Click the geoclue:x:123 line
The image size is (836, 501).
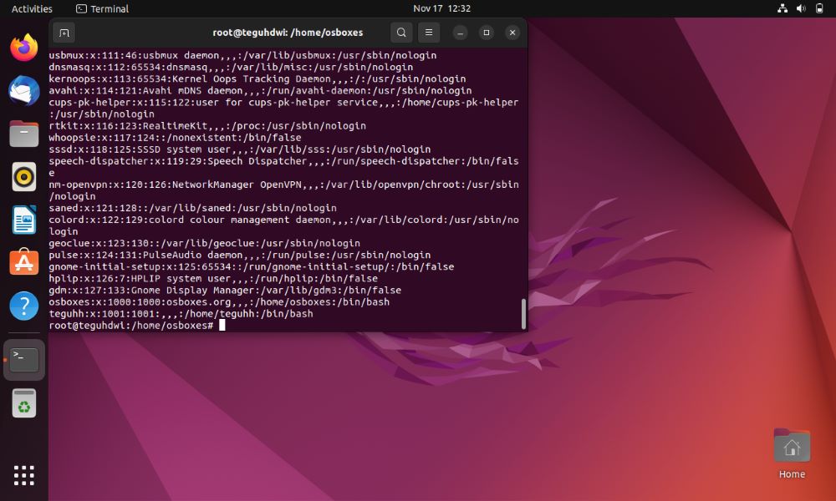click(204, 243)
